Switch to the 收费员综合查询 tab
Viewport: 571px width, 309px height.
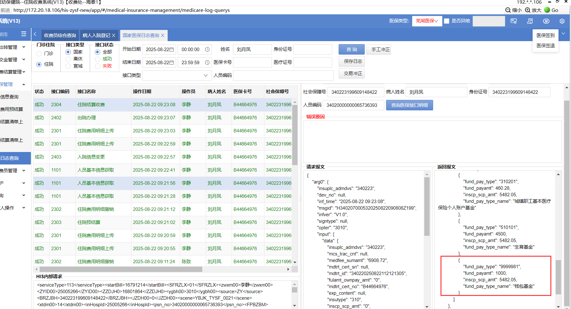click(x=60, y=36)
